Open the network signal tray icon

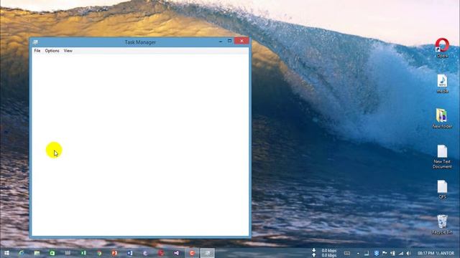point(401,253)
